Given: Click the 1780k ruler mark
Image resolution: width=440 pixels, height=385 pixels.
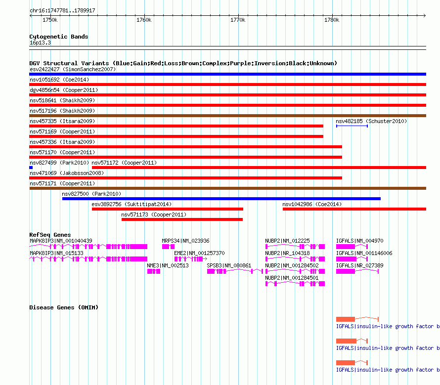Looking at the screenshot, I should (332, 20).
